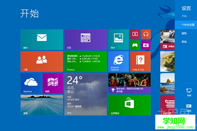Select 磁贴 in the Settings panel
The height and width of the screenshot is (131, 197).
(x=184, y=33)
